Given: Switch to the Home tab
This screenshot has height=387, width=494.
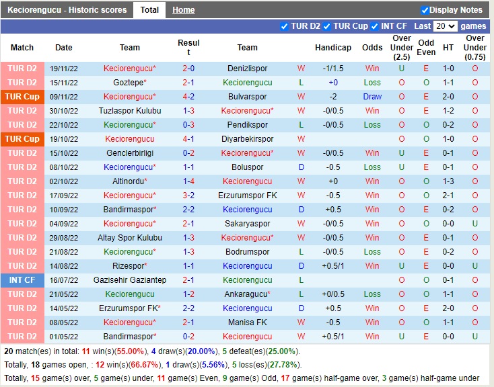Looking at the screenshot, I should click(183, 10).
